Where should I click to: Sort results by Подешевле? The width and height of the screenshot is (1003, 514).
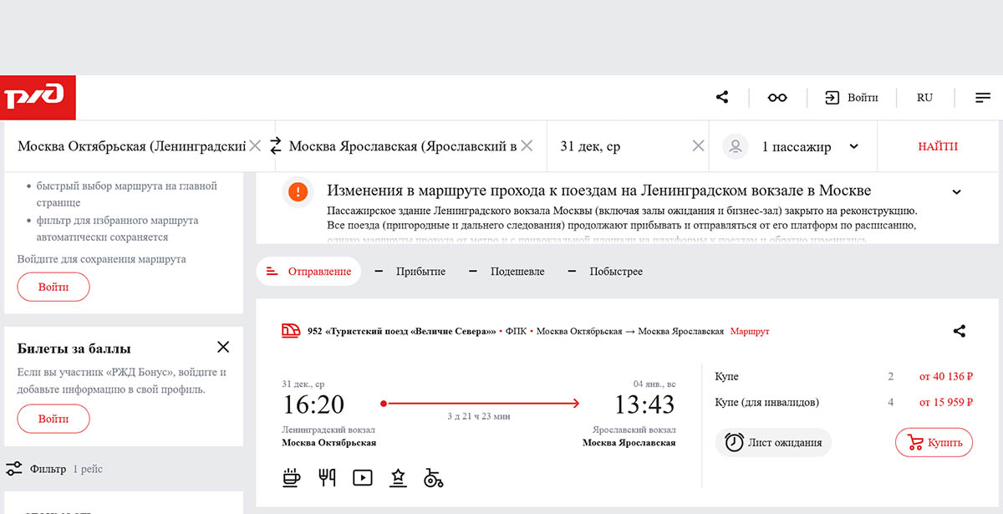pyautogui.click(x=517, y=272)
